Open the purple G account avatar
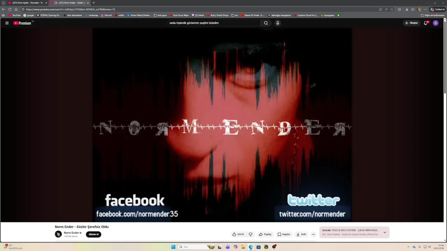 (x=435, y=23)
